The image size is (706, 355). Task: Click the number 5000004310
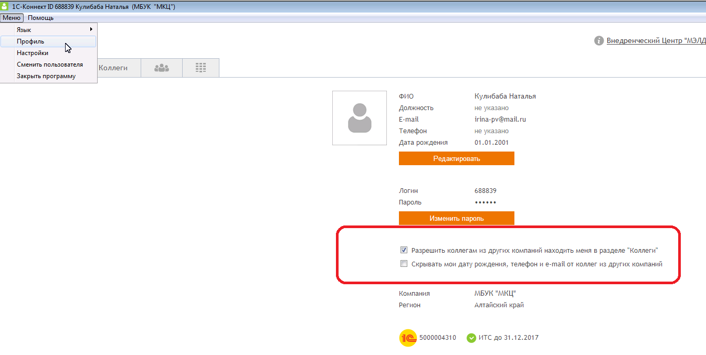[x=438, y=338]
